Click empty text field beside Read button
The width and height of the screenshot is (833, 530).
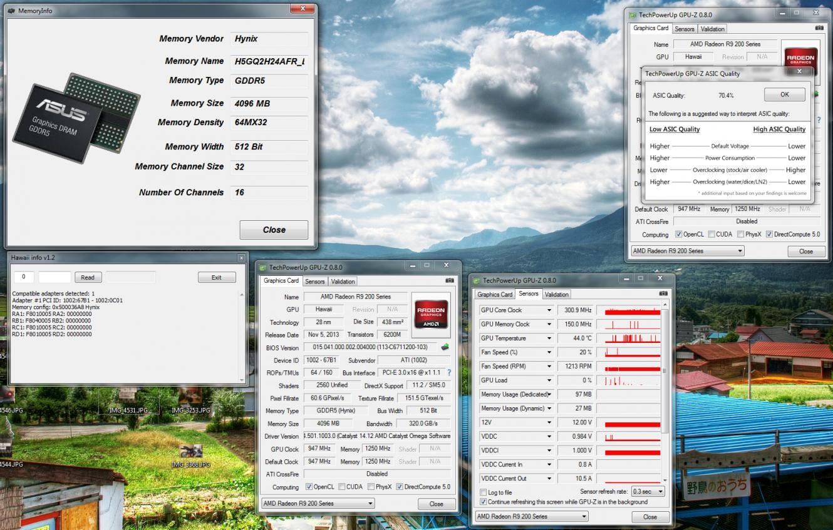coord(54,277)
